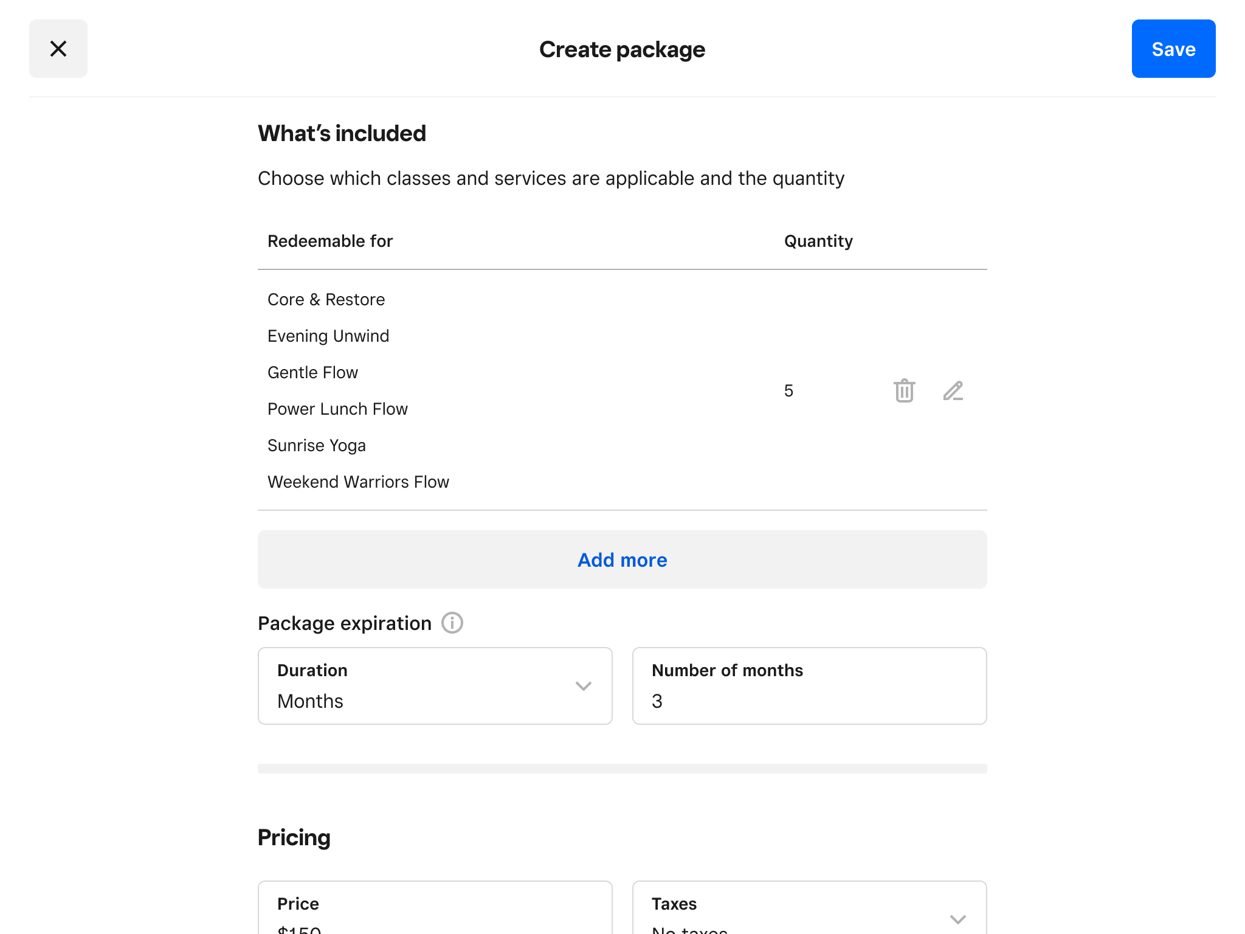Click the Quantity column header

[x=818, y=241]
